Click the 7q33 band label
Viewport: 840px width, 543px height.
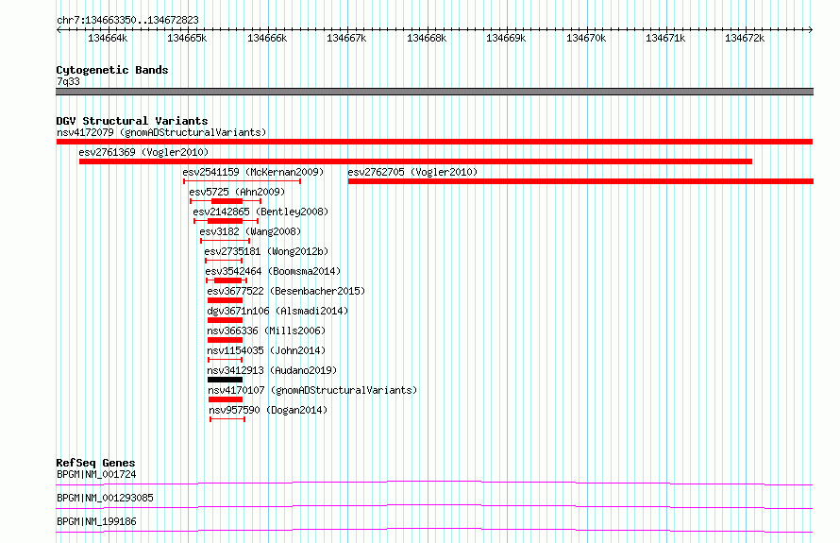tap(68, 81)
